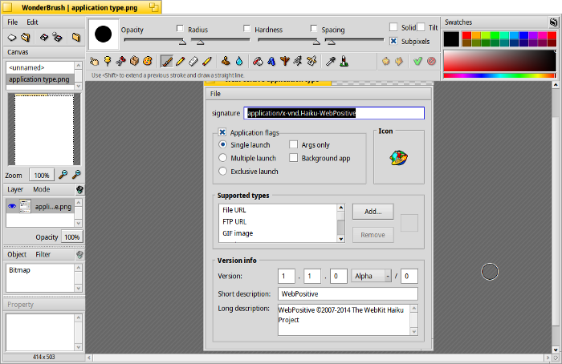Viewport: 562px width, 364px height.
Task: Click the red-to-black color gradient field
Action: 499,61
